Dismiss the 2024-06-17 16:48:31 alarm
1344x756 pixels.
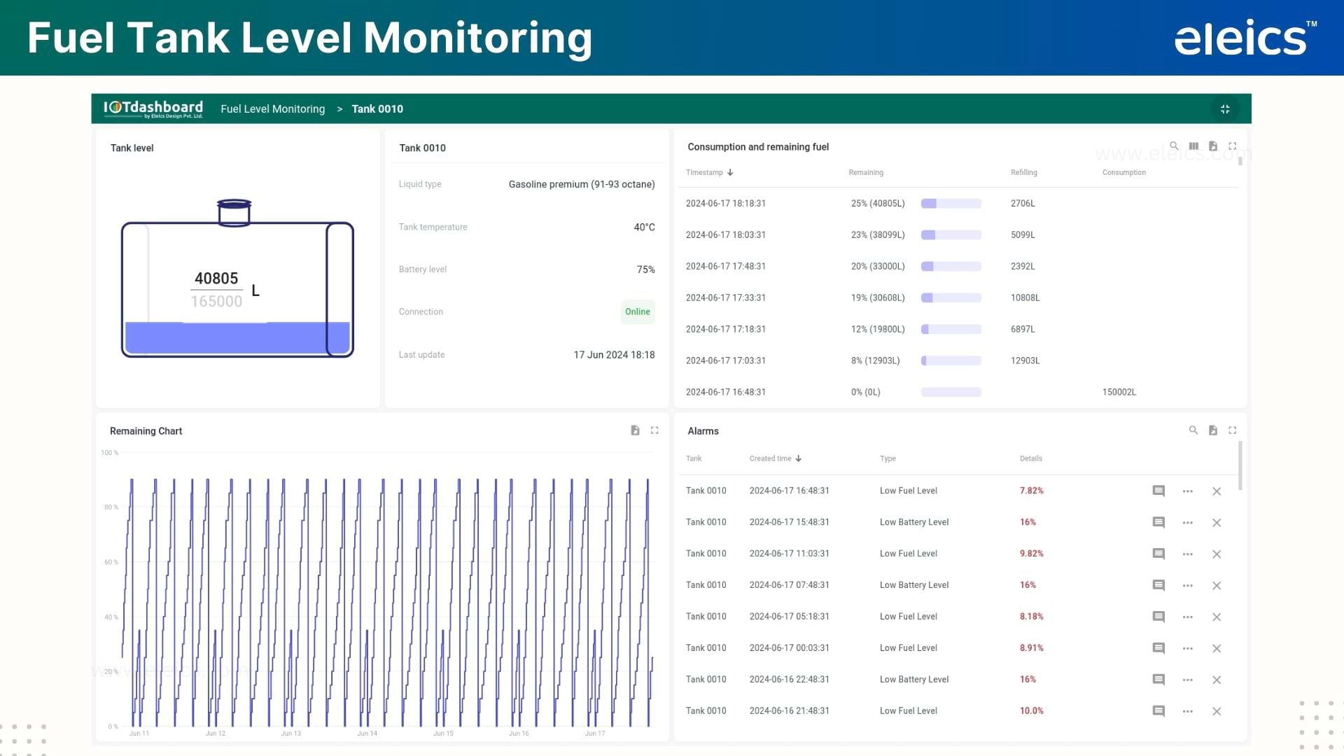pyautogui.click(x=1217, y=491)
